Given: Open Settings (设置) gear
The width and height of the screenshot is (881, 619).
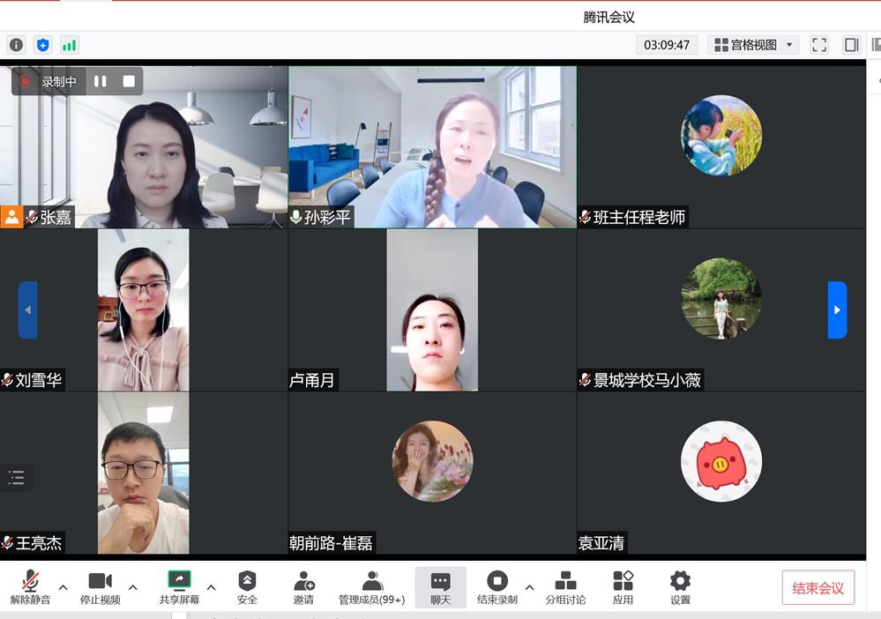Looking at the screenshot, I should [680, 587].
